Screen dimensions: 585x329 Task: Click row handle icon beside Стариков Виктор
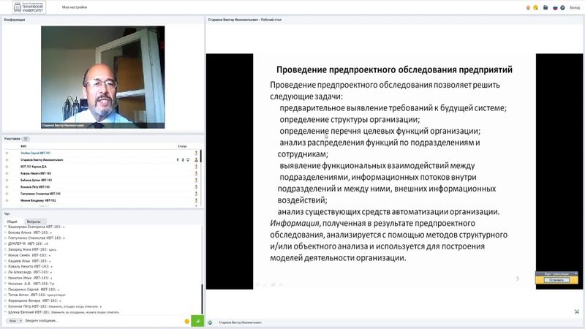(x=7, y=159)
